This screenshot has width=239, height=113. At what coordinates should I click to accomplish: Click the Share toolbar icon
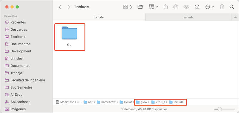pyautogui.click(x=166, y=7)
